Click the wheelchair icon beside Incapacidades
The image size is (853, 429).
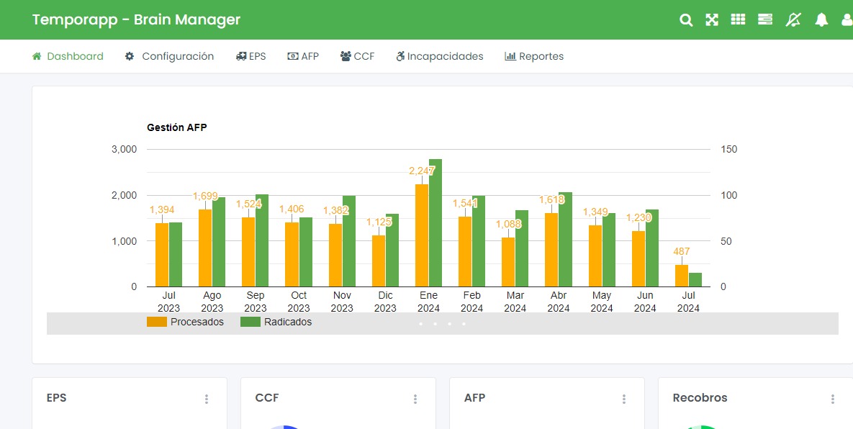tap(400, 56)
